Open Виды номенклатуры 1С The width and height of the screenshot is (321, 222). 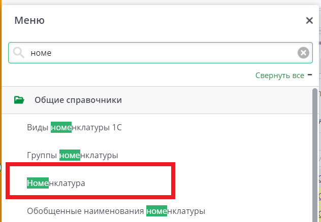74,127
